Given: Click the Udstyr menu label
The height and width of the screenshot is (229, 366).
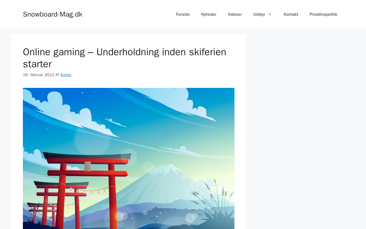Looking at the screenshot, I should point(259,14).
